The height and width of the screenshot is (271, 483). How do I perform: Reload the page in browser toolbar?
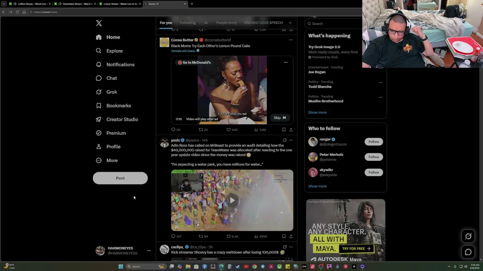pyautogui.click(x=17, y=12)
